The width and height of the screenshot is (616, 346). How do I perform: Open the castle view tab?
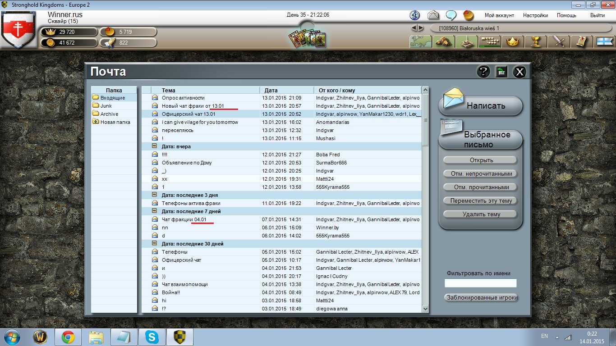pos(466,41)
